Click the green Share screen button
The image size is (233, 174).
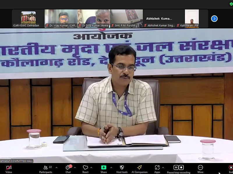tap(104, 168)
